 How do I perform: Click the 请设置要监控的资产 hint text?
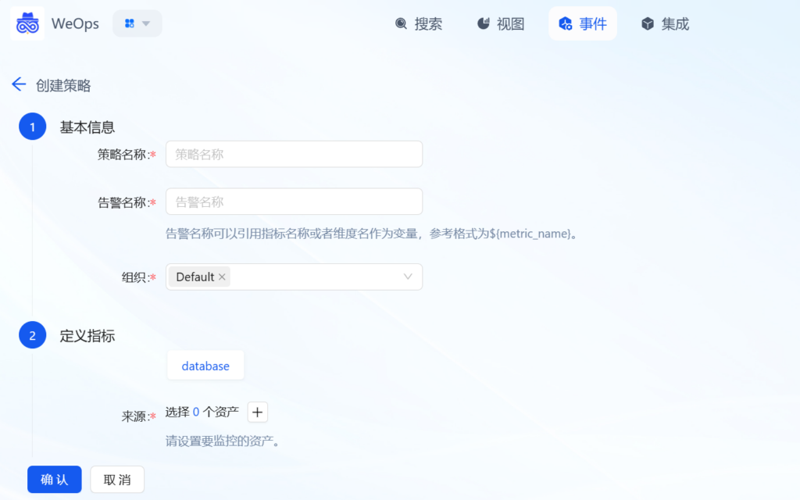point(223,441)
